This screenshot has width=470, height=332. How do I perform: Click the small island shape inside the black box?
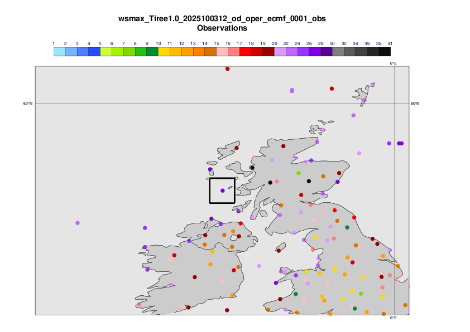coord(229,188)
